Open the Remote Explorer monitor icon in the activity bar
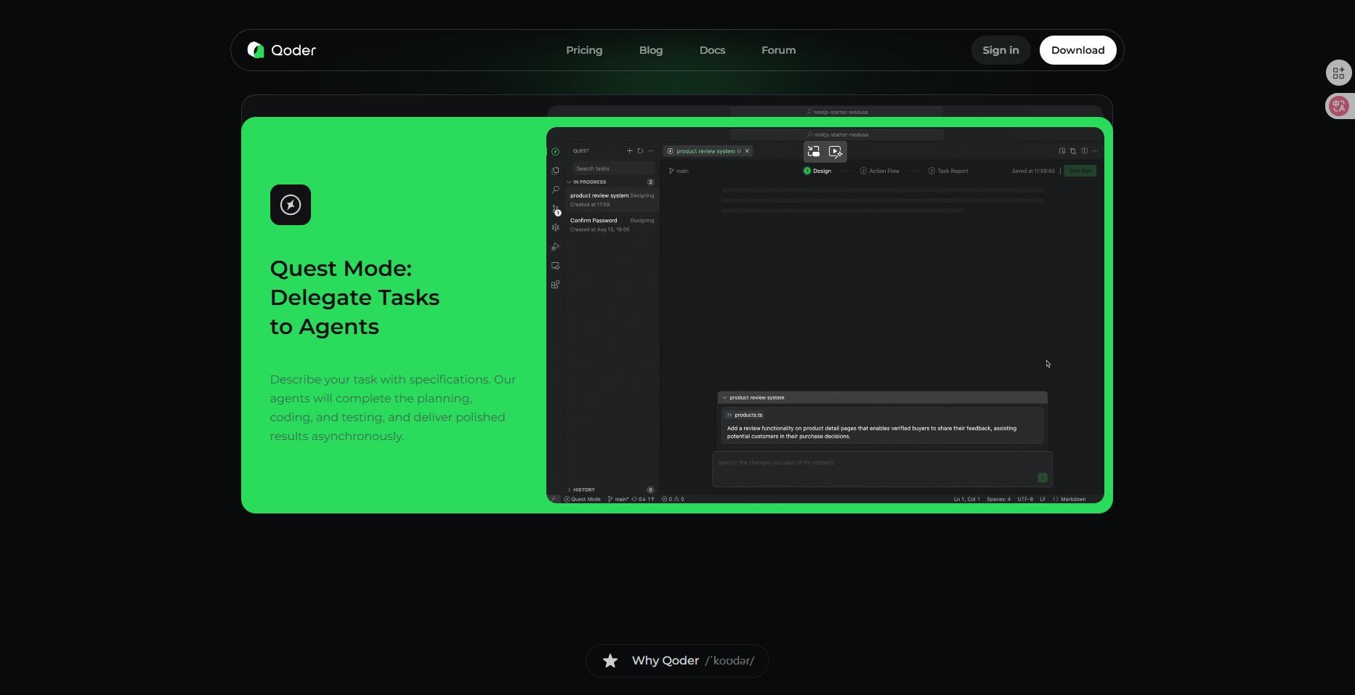Viewport: 1355px width, 695px height. click(x=555, y=266)
